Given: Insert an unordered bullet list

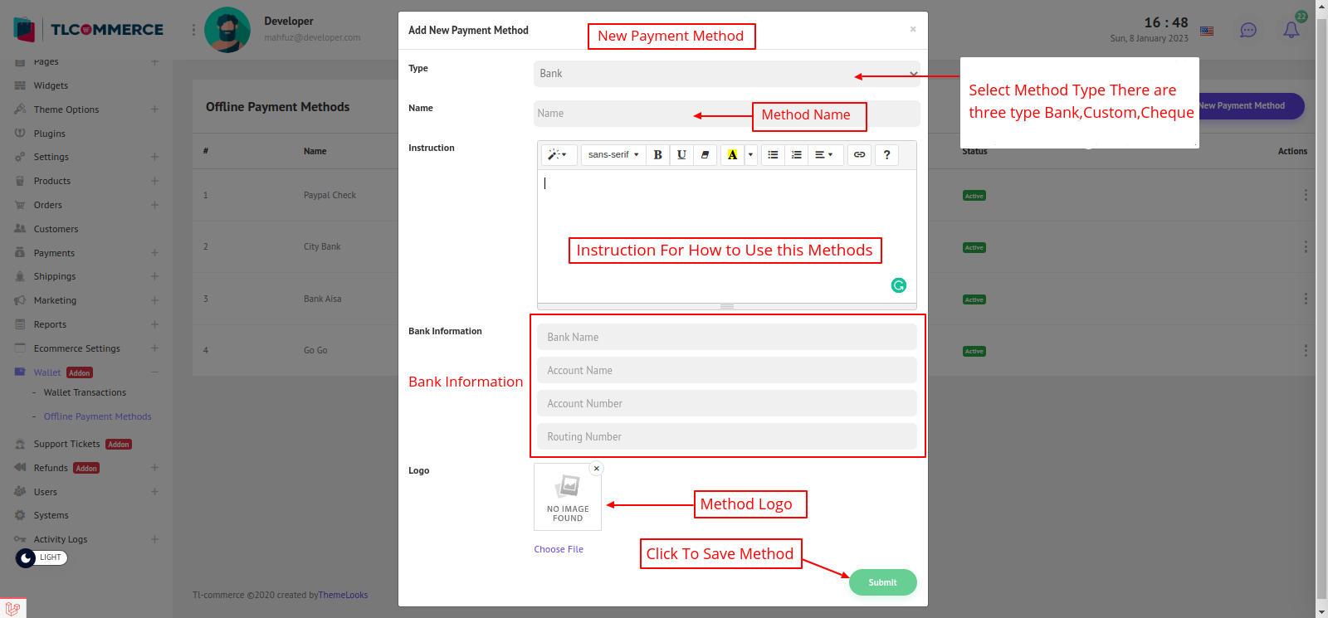Looking at the screenshot, I should point(773,155).
